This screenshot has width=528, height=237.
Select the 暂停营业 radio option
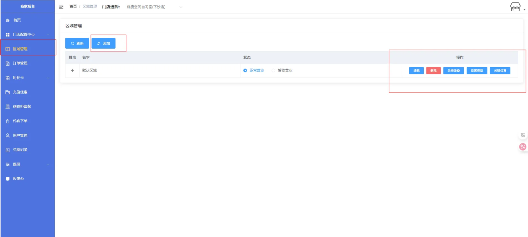(273, 71)
